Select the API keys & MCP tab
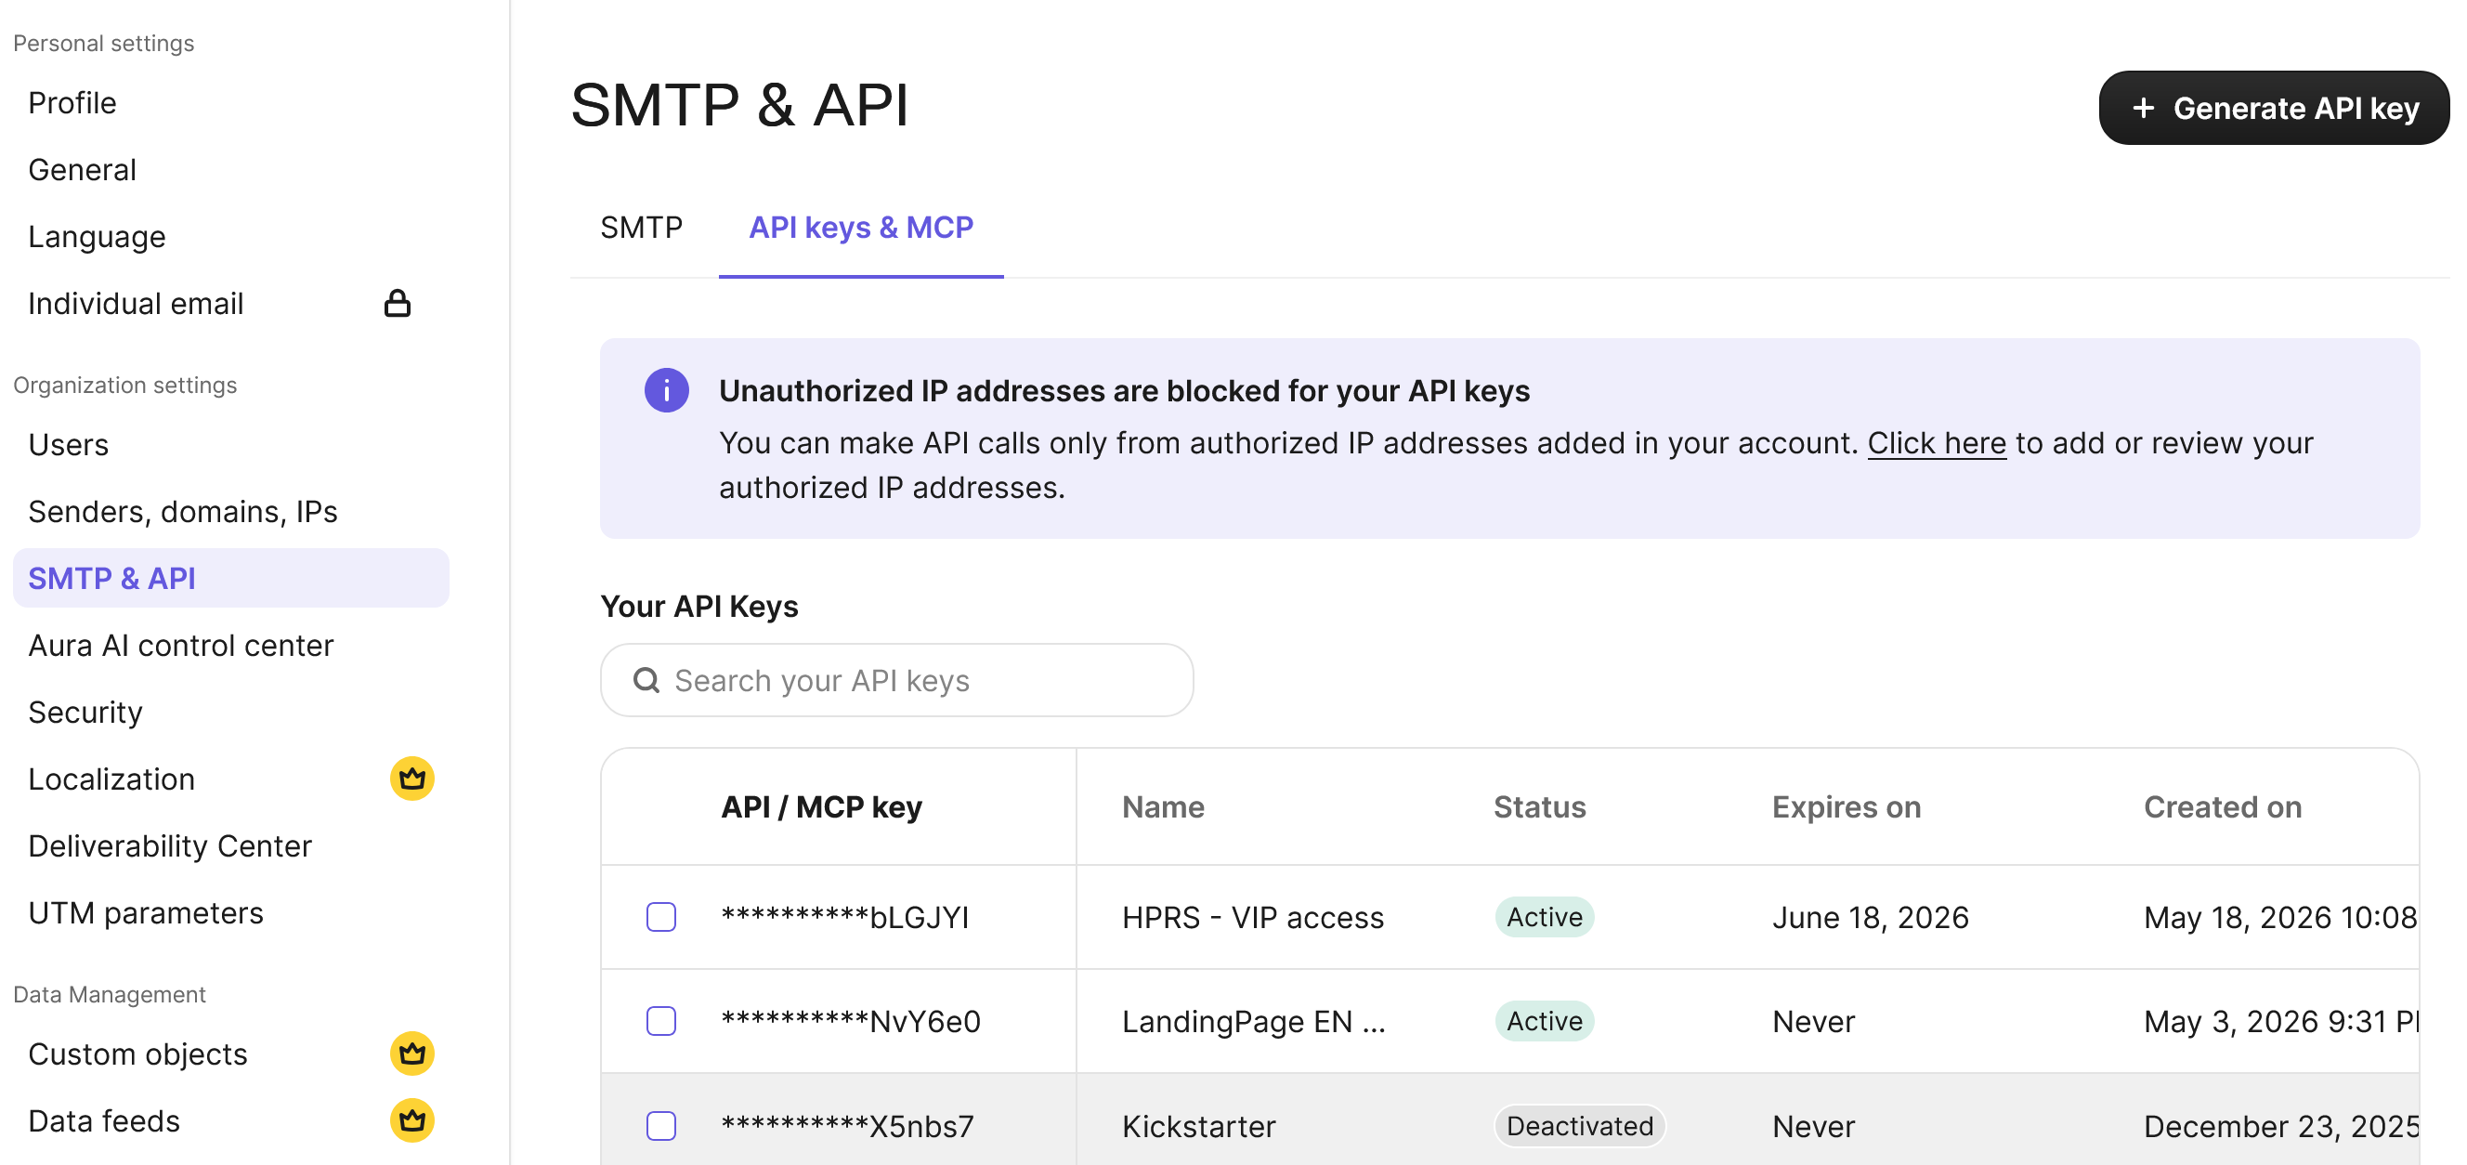The height and width of the screenshot is (1165, 2467). [861, 228]
